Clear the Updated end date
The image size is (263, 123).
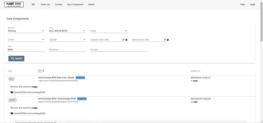[168, 40]
